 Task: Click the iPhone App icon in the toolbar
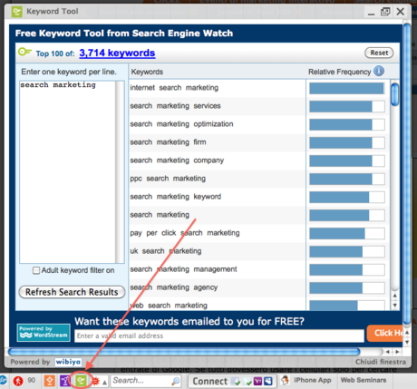[285, 380]
